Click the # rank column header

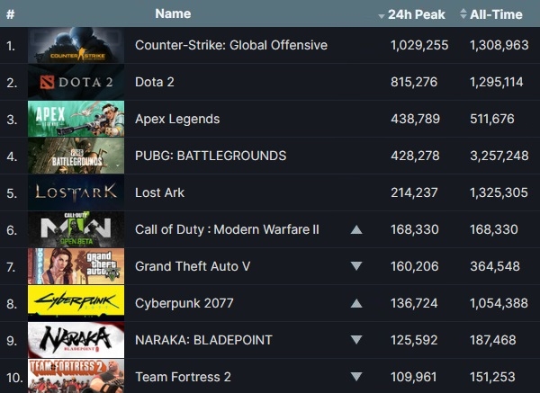click(x=10, y=13)
